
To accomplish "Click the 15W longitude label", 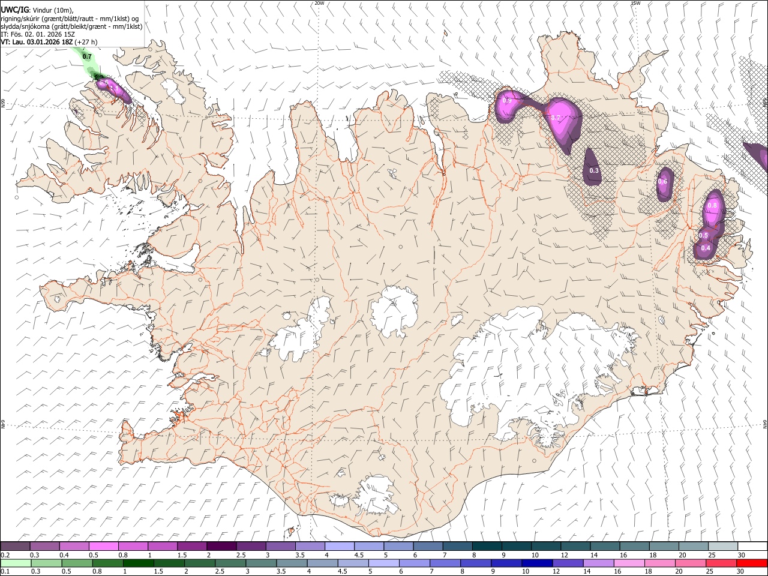I will click(635, 3).
